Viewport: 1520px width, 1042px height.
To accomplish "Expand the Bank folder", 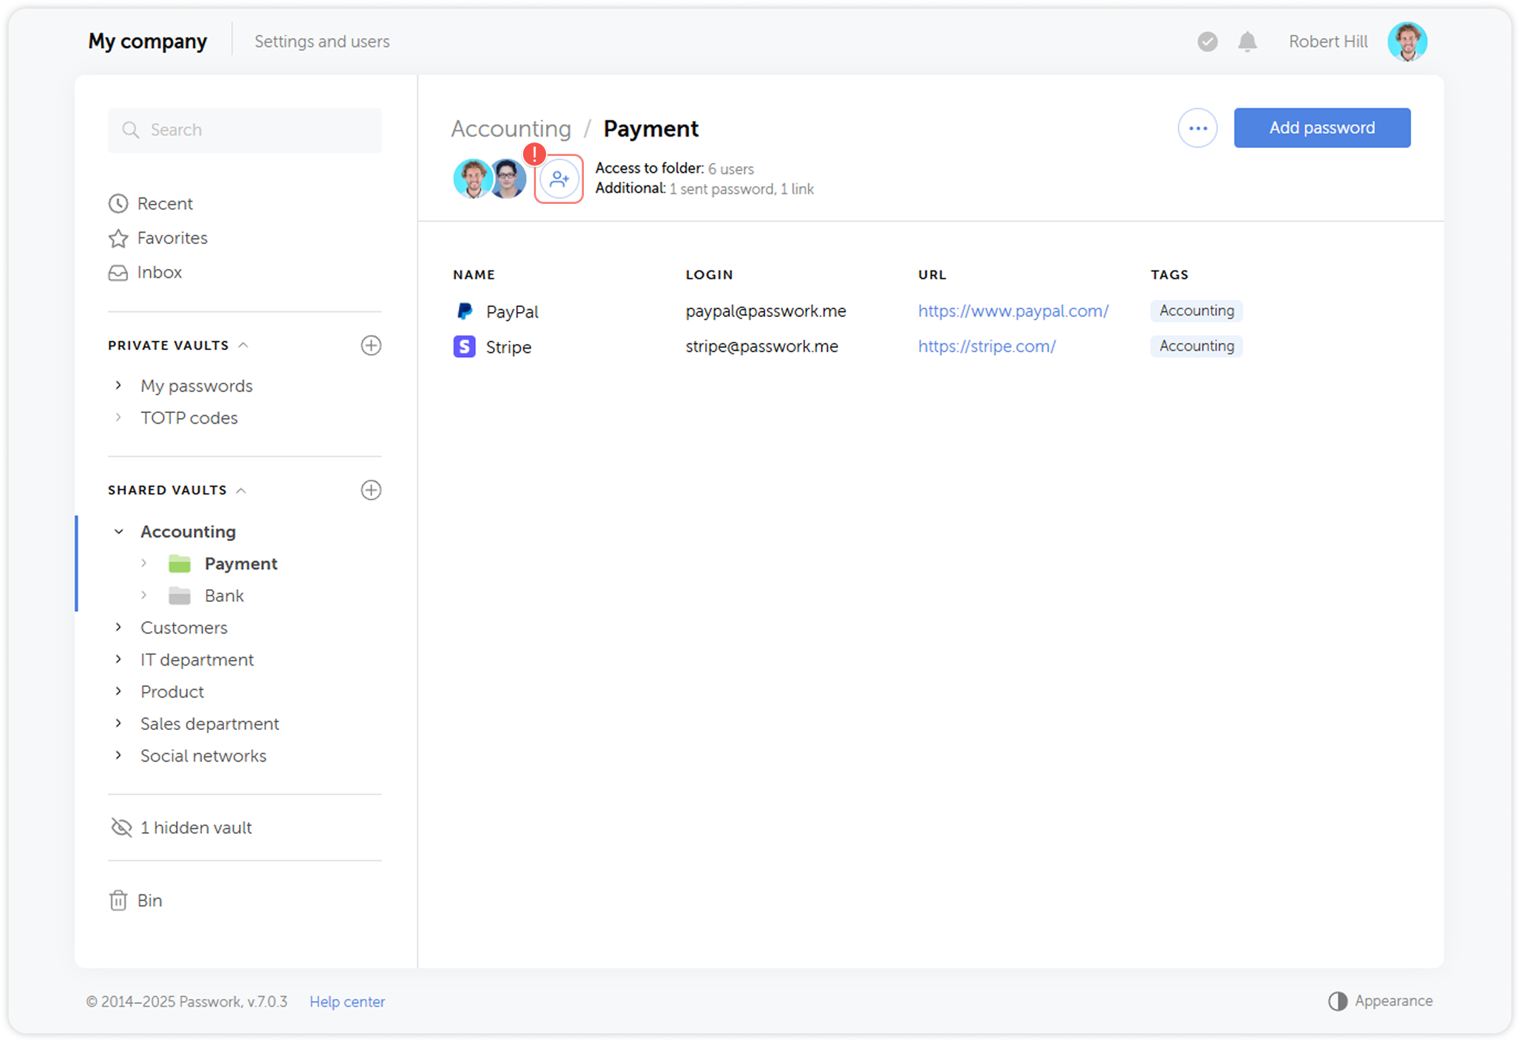I will 145,595.
